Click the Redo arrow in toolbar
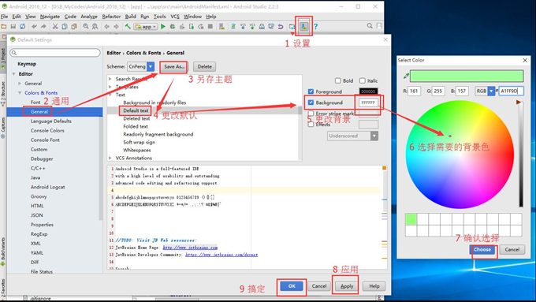 coord(43,26)
